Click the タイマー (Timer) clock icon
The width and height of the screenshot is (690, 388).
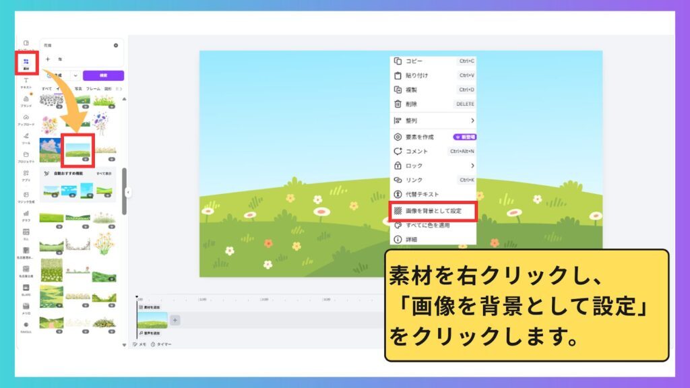point(153,344)
